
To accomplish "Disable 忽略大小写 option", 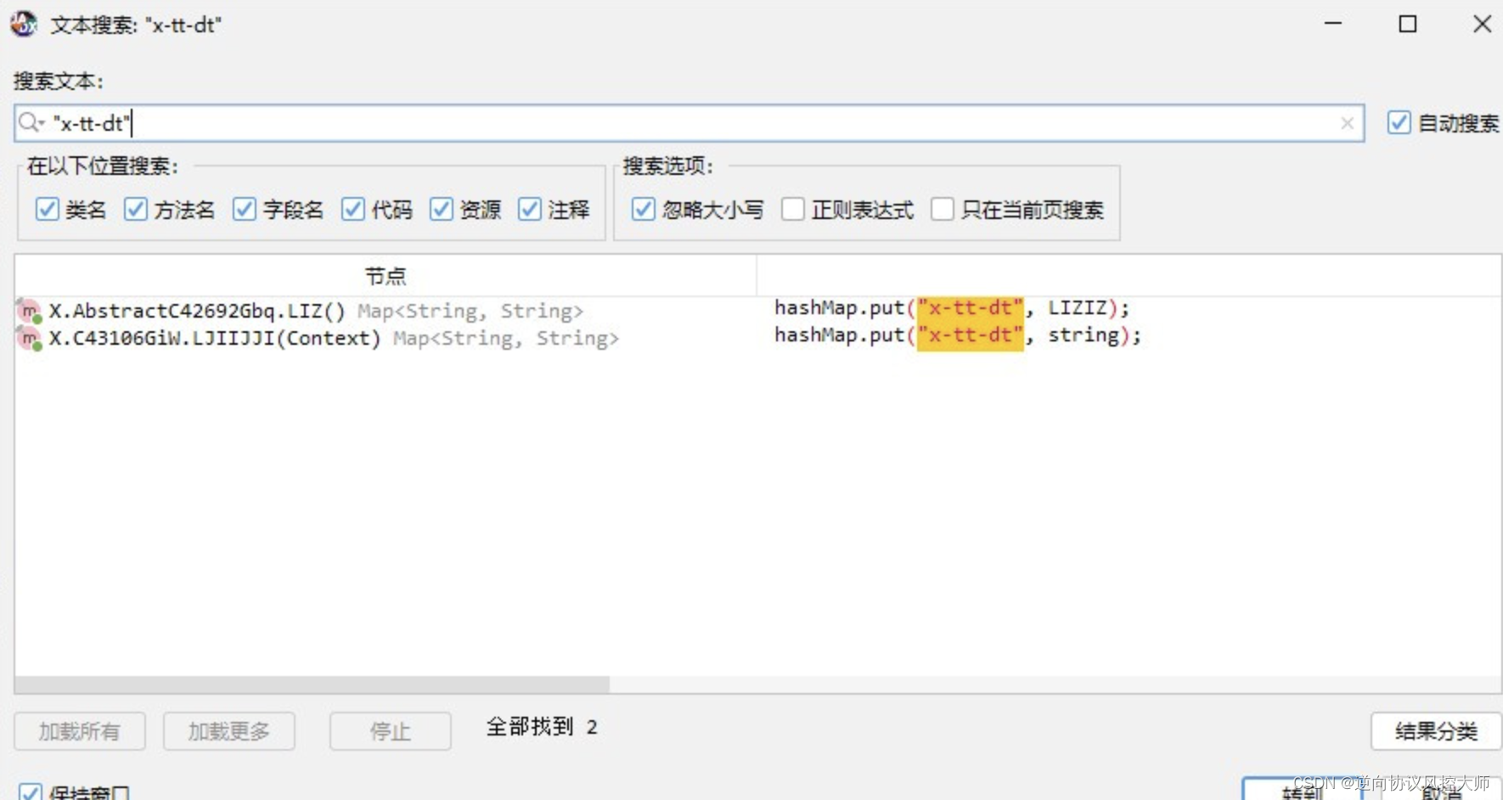I will 643,209.
